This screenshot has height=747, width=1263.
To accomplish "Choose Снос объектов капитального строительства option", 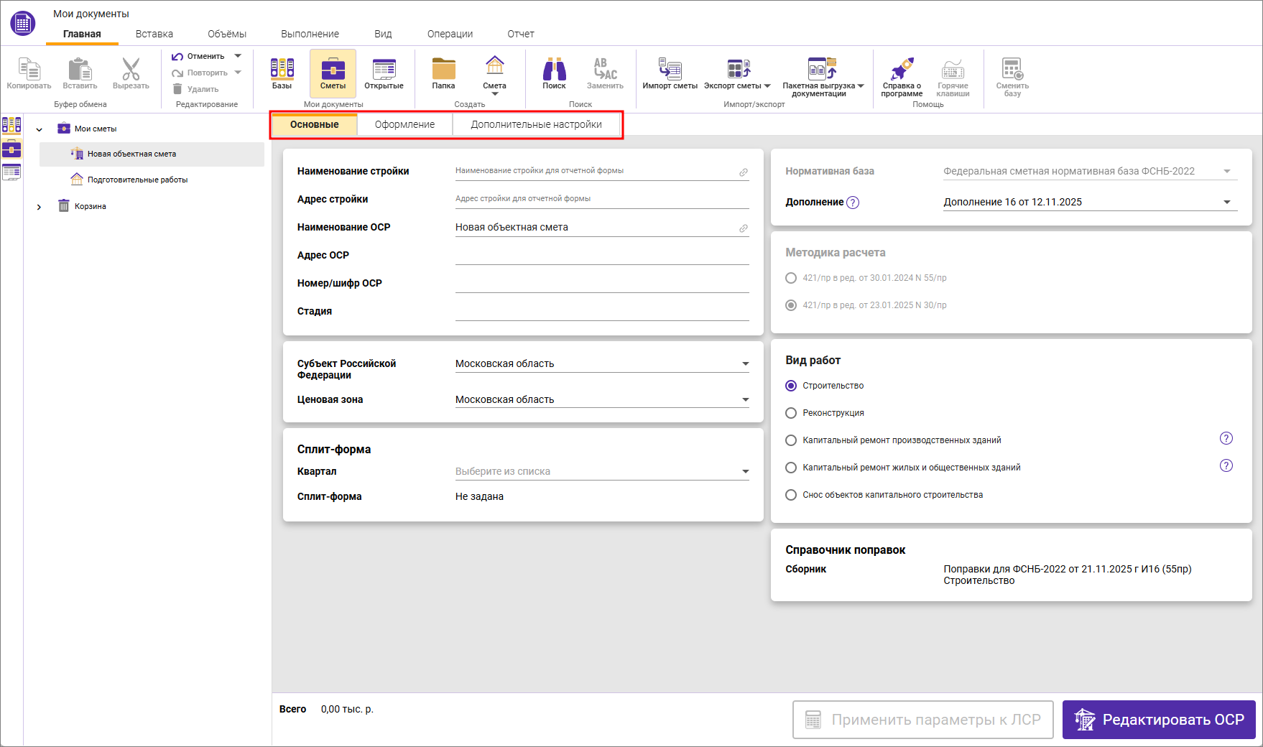I will point(791,495).
